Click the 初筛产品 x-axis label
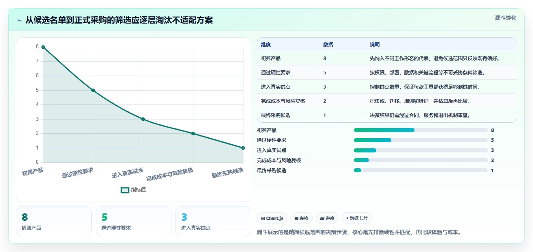The image size is (533, 252). coord(33,172)
